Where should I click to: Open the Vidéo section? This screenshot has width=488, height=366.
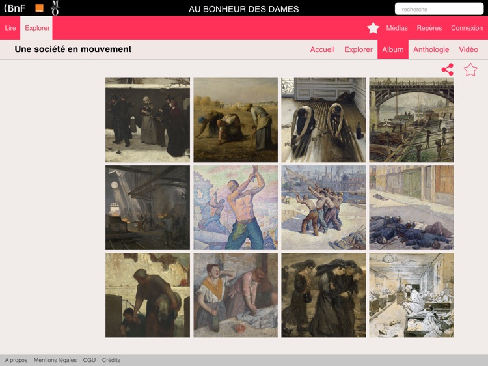click(x=468, y=49)
